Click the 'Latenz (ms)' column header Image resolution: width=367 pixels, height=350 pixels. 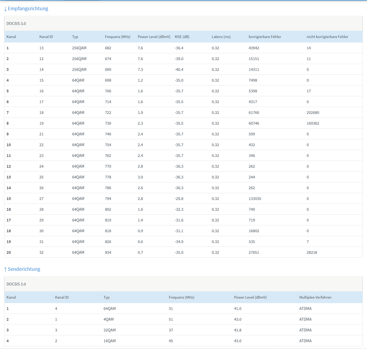tap(221, 37)
